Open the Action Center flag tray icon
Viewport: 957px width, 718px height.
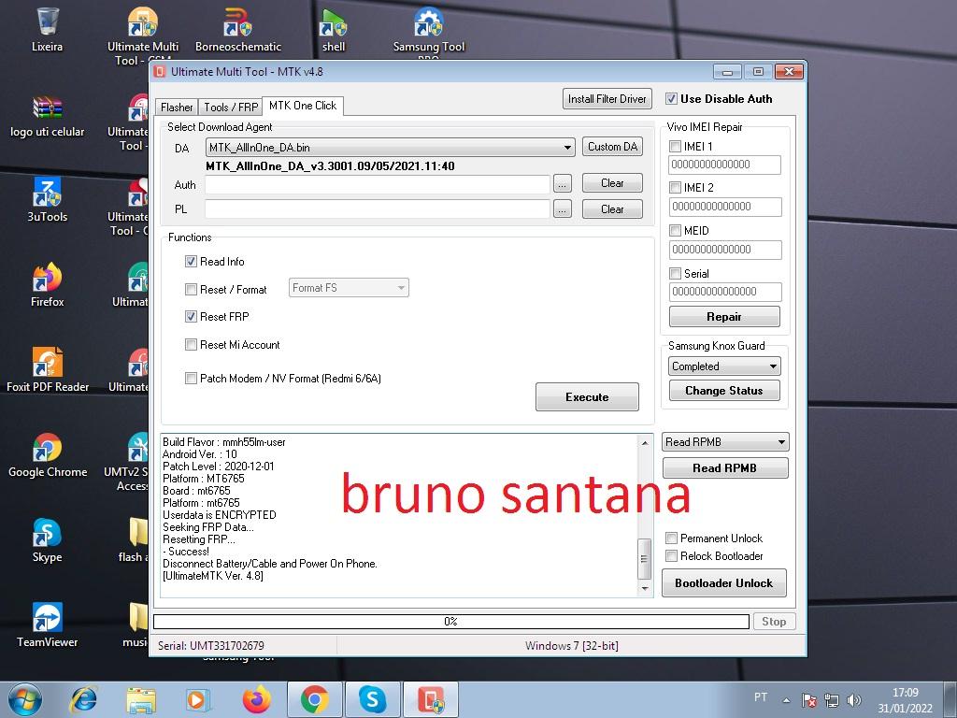pos(809,700)
